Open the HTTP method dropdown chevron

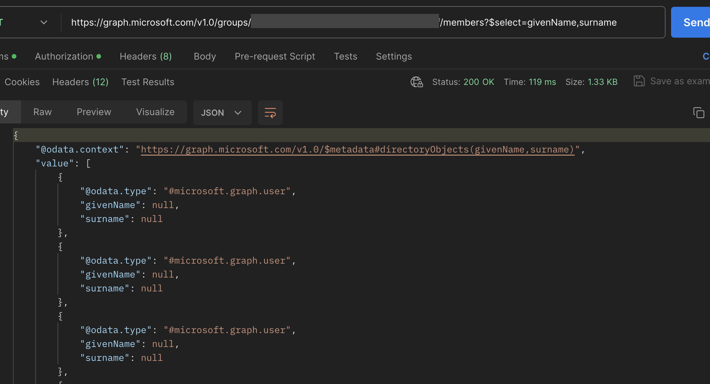pyautogui.click(x=44, y=22)
